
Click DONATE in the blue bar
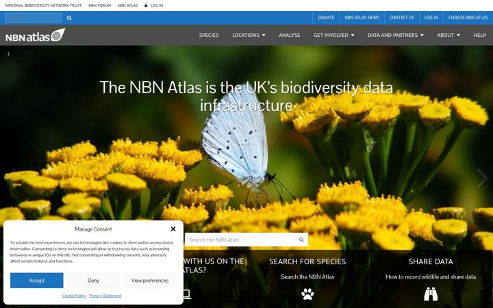(x=326, y=18)
